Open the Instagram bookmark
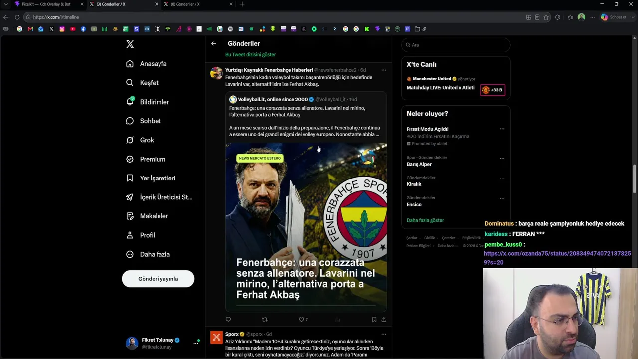 pyautogui.click(x=62, y=29)
